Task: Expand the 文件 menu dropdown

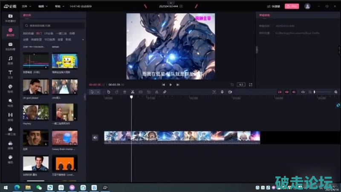Action: coord(26,6)
